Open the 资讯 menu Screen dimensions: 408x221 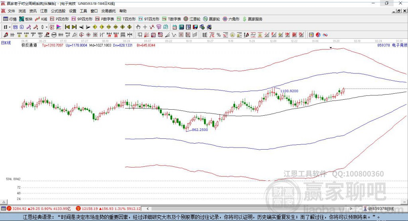click(33, 11)
